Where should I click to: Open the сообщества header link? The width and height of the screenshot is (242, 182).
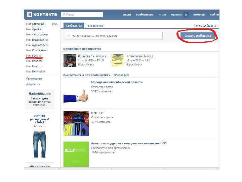(x=145, y=14)
